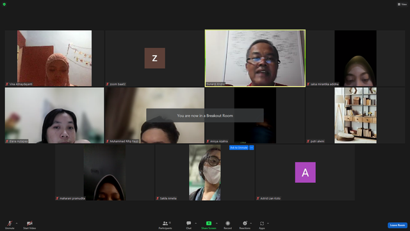Select Vina Almaydayanti's video tile

54,58
